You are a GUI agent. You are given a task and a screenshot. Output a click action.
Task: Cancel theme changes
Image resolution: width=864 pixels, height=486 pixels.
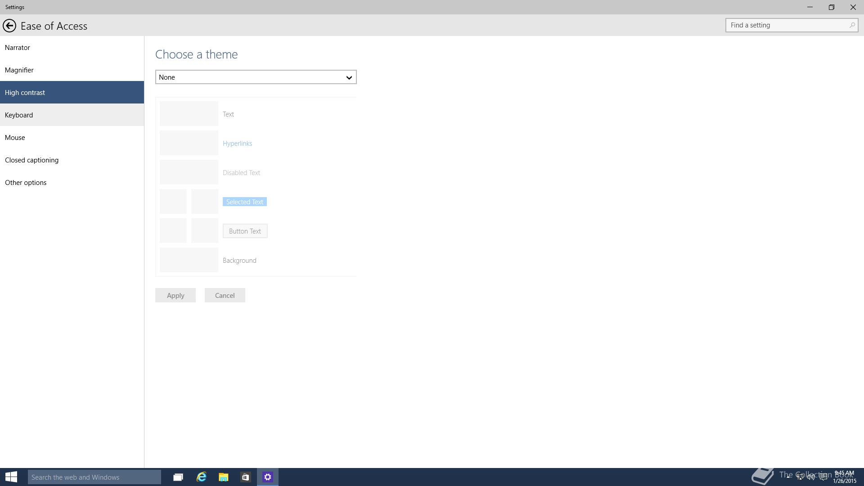pyautogui.click(x=225, y=295)
